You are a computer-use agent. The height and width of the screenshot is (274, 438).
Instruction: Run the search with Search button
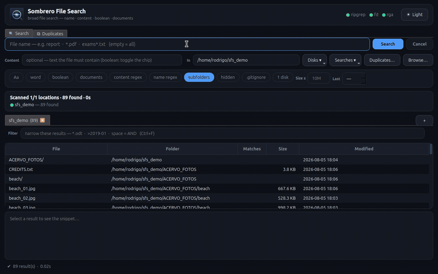pyautogui.click(x=388, y=44)
